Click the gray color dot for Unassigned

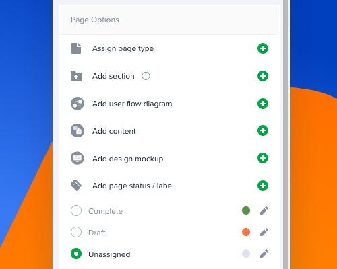tap(246, 254)
